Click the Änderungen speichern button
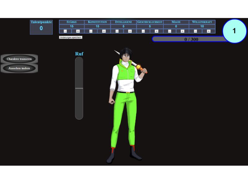This screenshot has height=178, width=248. point(71,37)
